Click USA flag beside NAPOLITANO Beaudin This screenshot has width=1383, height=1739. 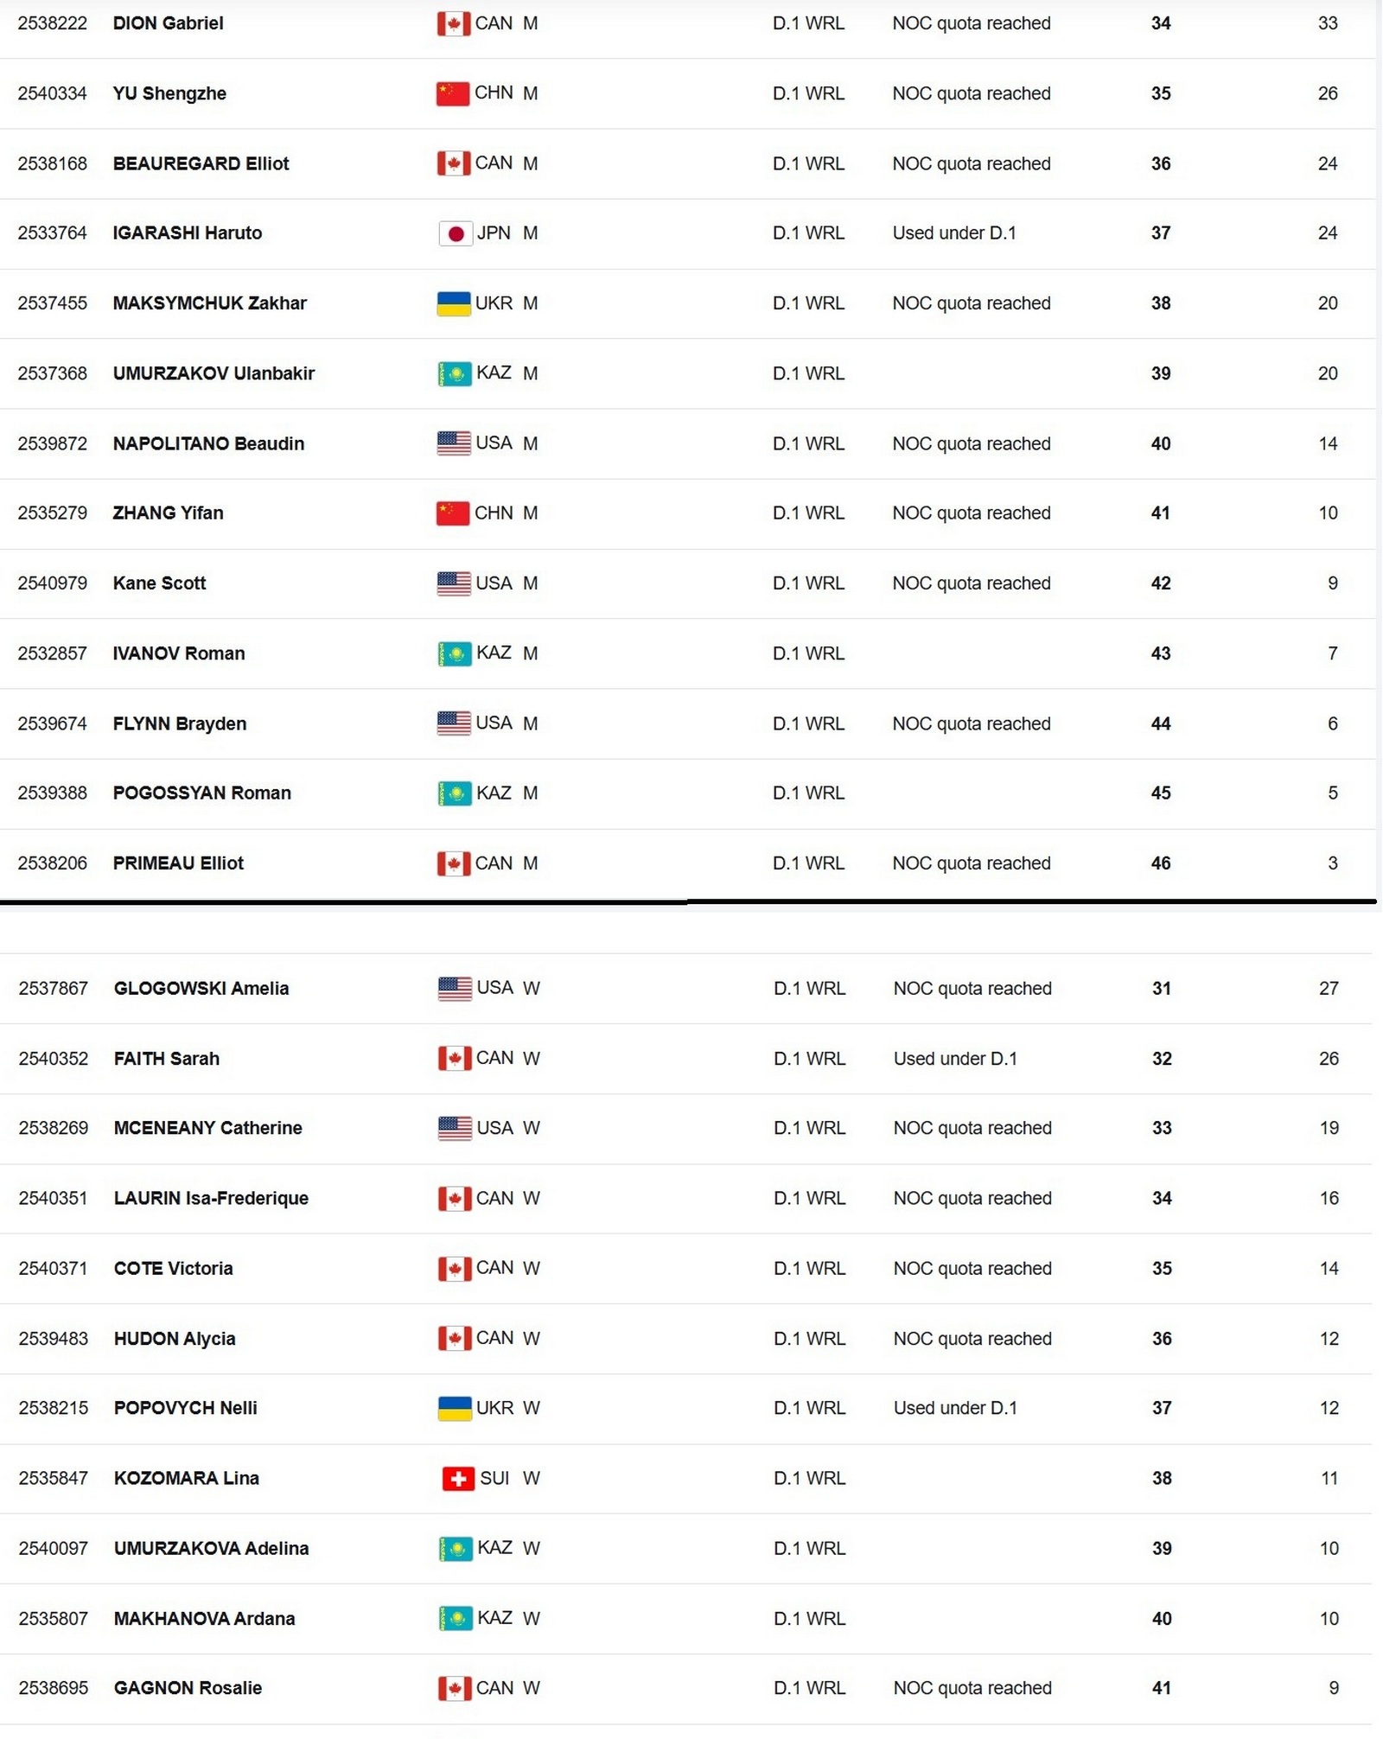(453, 443)
